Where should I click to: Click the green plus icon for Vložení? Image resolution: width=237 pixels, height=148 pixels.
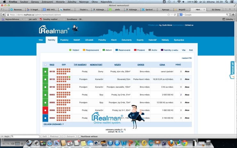pyautogui.click(x=70, y=50)
